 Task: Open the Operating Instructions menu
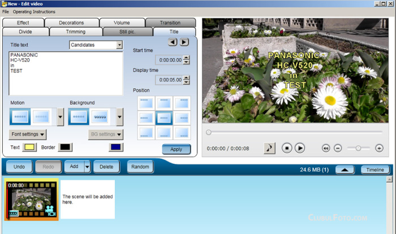point(34,12)
